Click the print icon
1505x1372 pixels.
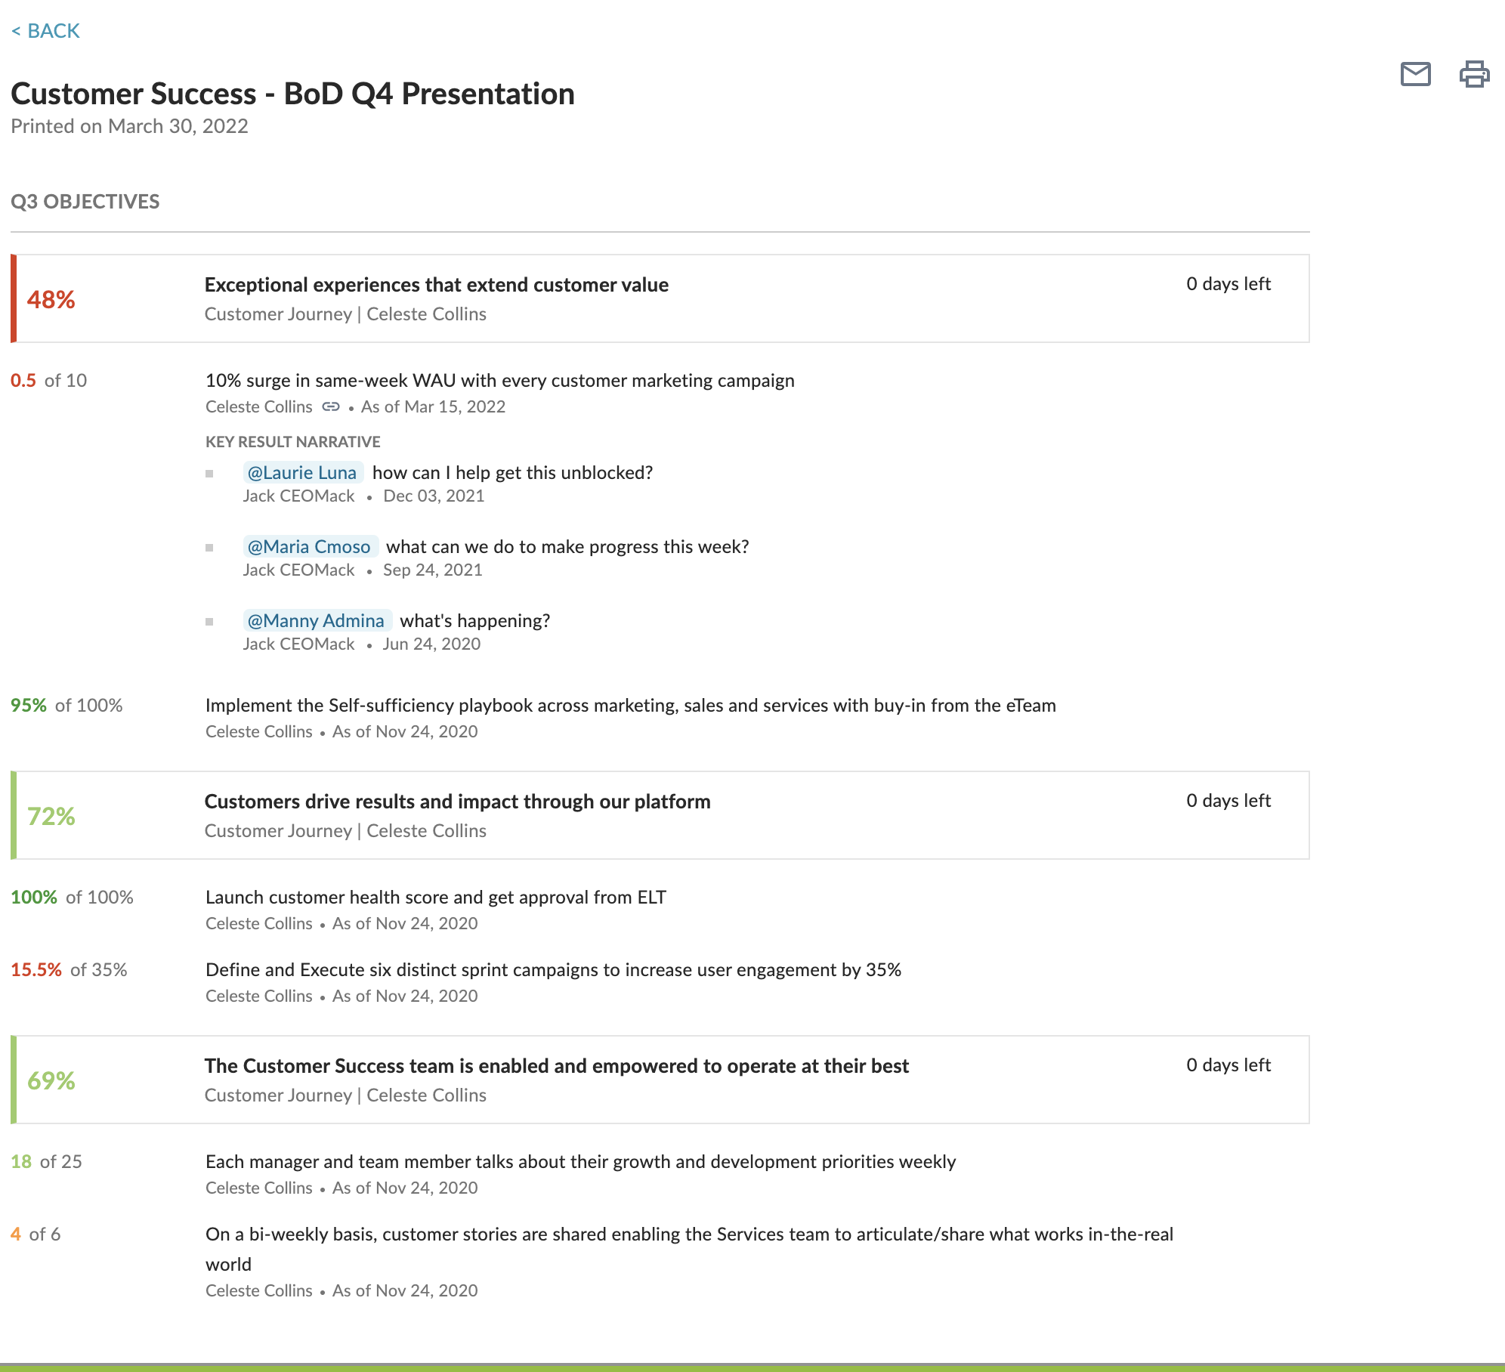1474,74
